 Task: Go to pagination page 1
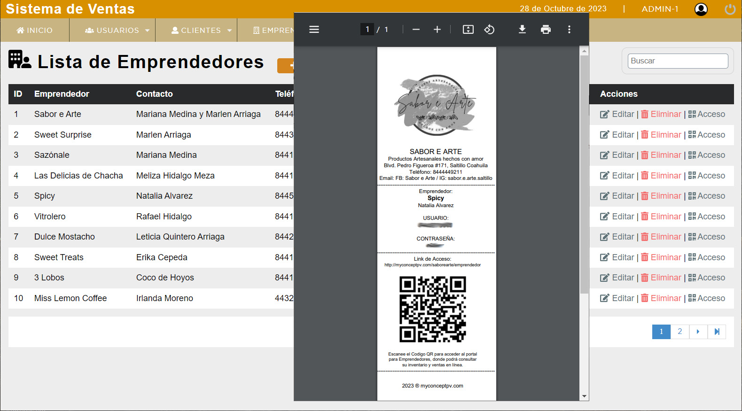click(661, 332)
